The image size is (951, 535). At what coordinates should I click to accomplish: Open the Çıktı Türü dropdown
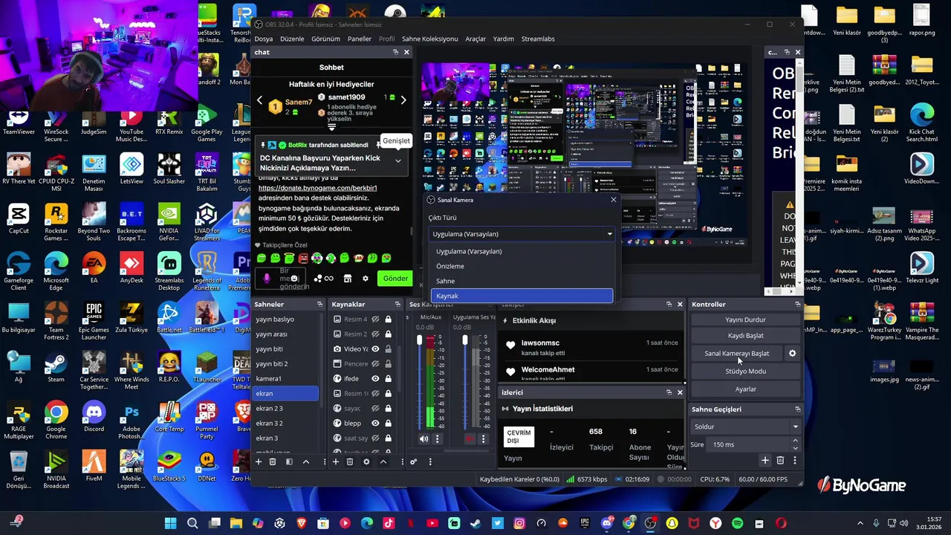pos(522,233)
